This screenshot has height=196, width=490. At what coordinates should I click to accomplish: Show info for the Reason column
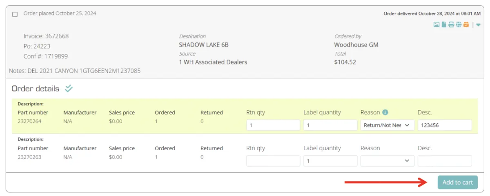click(385, 112)
